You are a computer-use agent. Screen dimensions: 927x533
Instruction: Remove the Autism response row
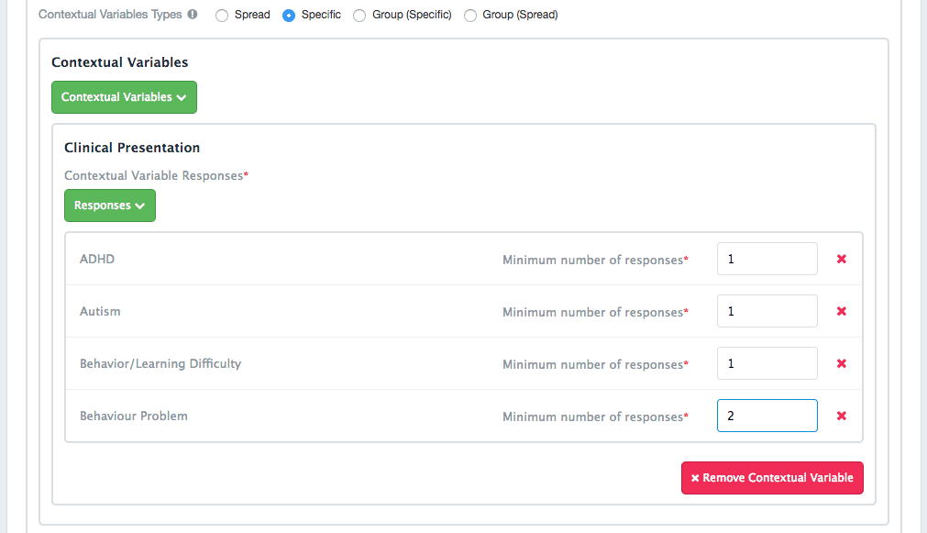842,311
